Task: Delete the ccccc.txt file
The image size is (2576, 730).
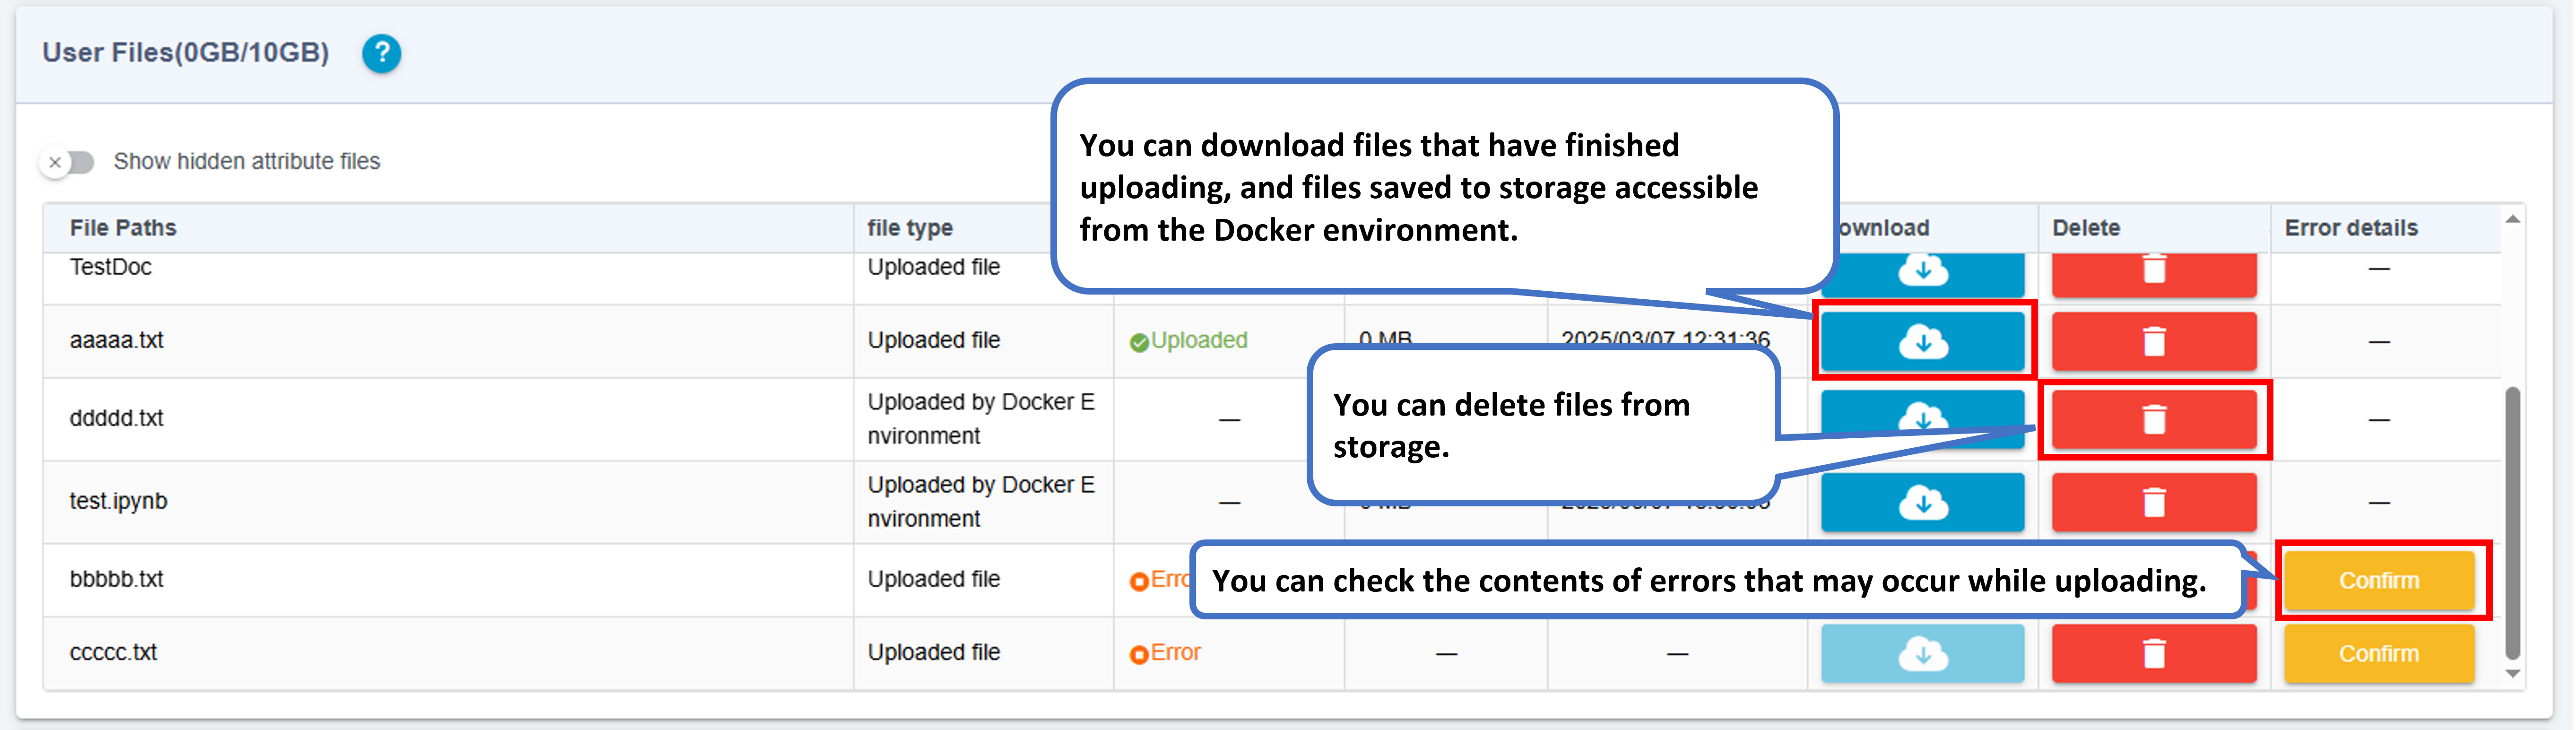Action: tap(2154, 654)
